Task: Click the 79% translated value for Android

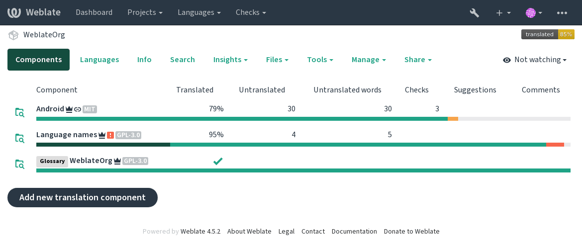Action: [216, 109]
